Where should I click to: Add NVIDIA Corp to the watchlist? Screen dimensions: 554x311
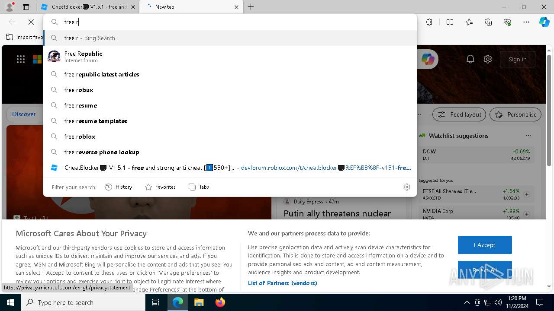point(527,214)
